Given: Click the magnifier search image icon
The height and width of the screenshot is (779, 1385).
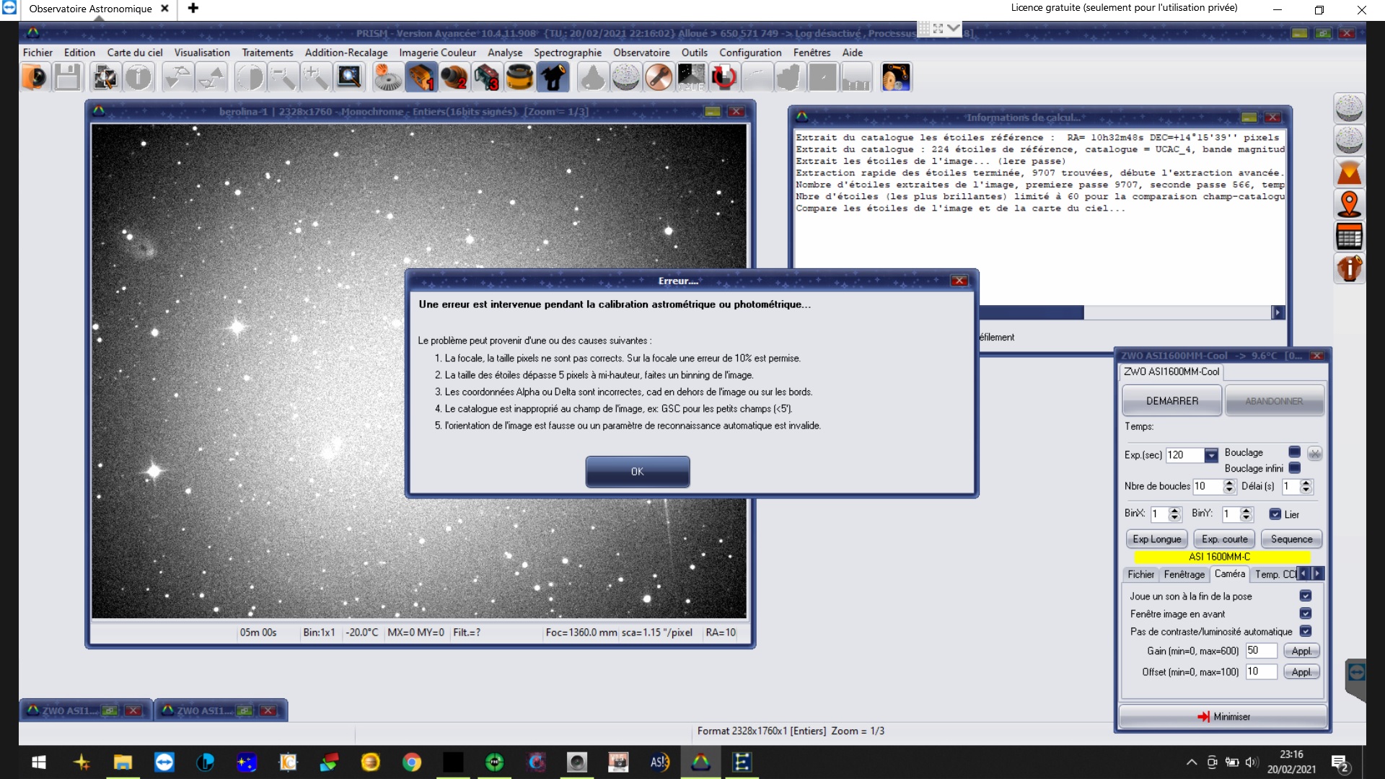Looking at the screenshot, I should click(x=349, y=77).
